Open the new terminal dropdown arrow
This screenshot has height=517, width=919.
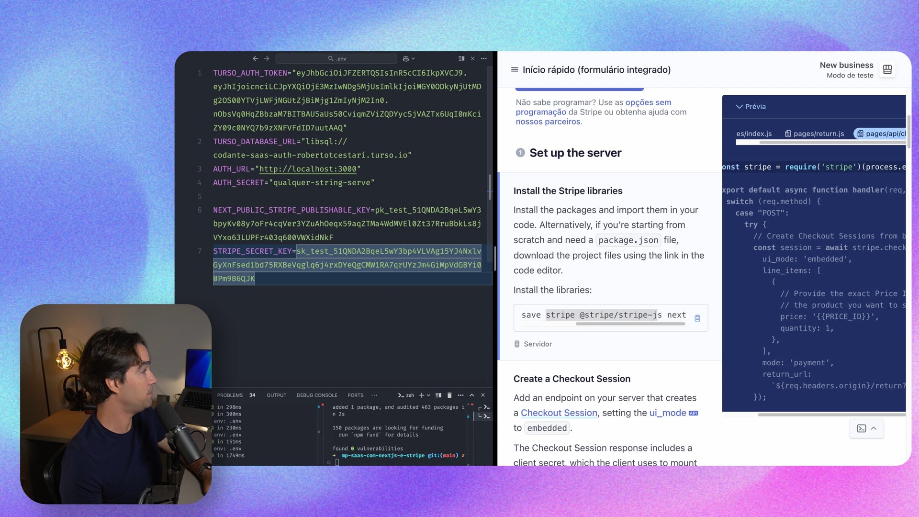pyautogui.click(x=428, y=395)
